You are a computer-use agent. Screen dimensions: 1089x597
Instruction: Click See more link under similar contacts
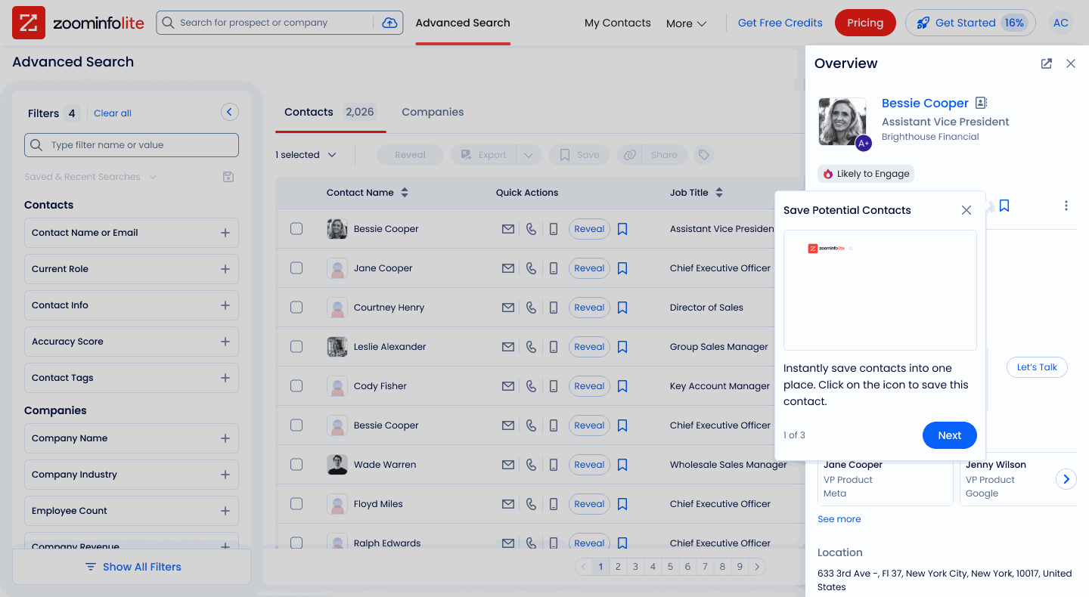pyautogui.click(x=839, y=519)
